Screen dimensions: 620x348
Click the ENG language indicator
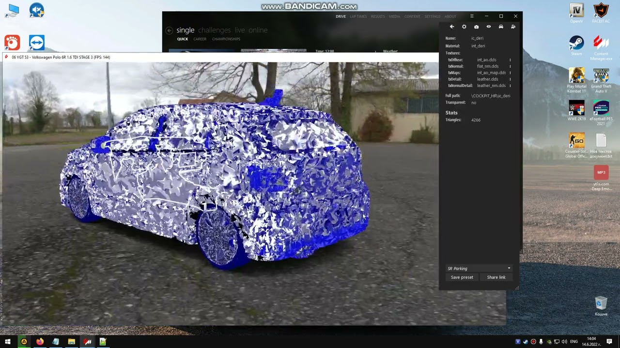pyautogui.click(x=574, y=342)
